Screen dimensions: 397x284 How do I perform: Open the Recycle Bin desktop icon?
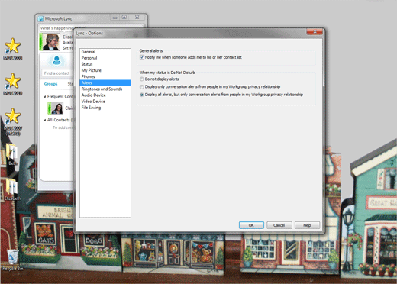[x=12, y=257]
